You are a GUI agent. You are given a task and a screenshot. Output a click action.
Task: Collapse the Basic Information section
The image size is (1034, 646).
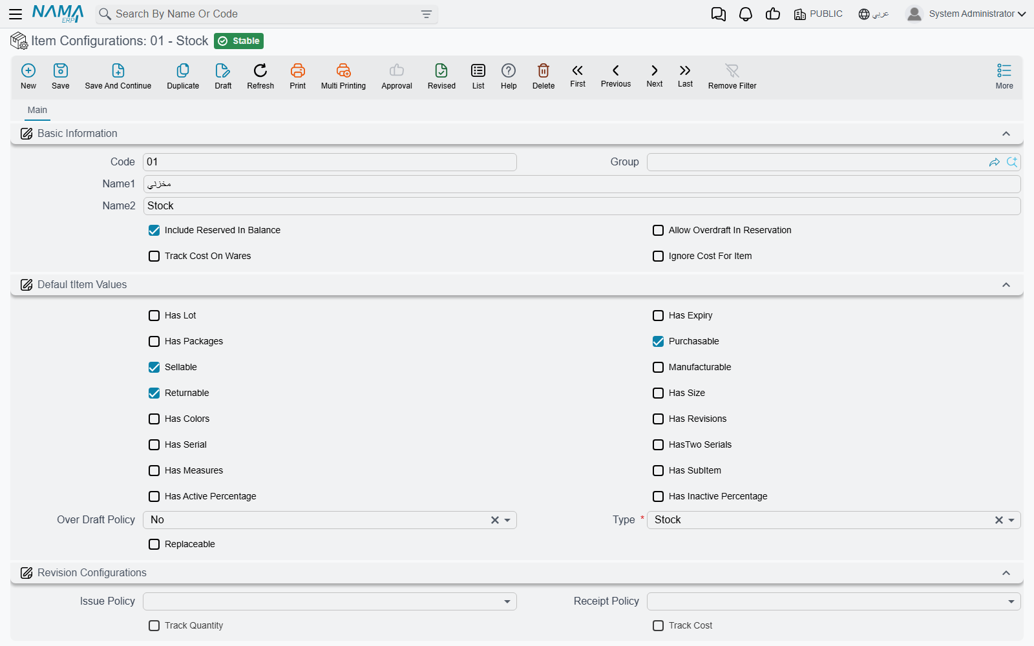(1006, 134)
